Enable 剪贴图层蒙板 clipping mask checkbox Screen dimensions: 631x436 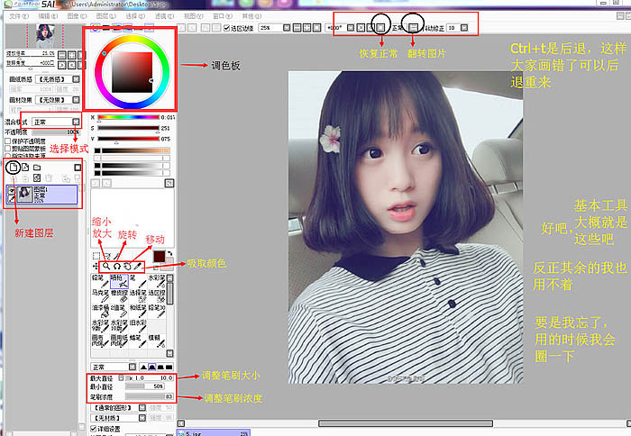[x=7, y=148]
